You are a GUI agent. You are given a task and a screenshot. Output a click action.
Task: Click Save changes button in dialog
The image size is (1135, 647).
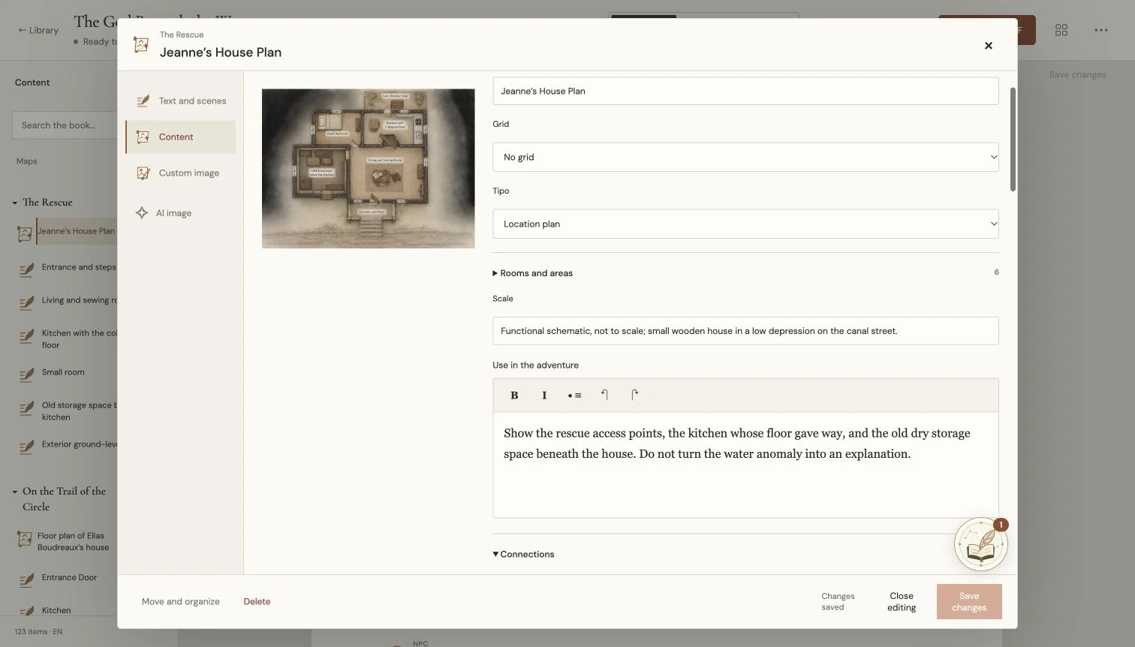tap(969, 602)
